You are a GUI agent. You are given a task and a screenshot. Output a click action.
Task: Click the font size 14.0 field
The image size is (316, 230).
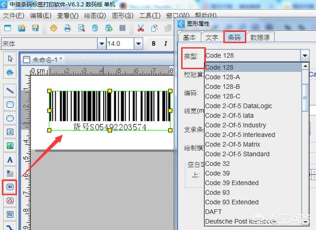(120, 43)
